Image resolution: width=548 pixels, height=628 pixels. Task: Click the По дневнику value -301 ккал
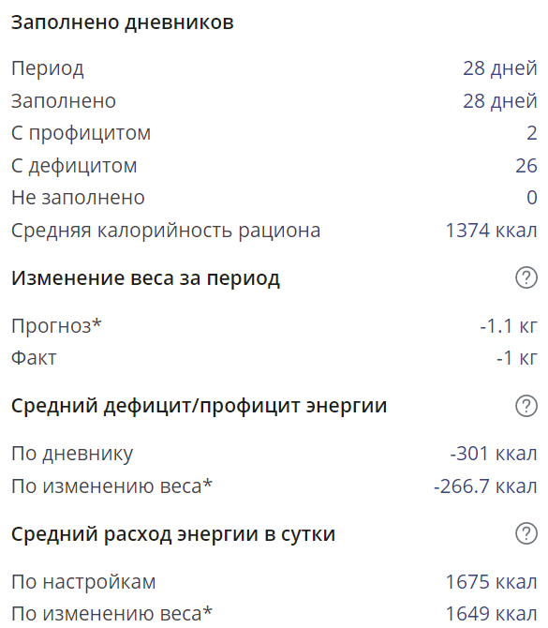[x=494, y=455]
